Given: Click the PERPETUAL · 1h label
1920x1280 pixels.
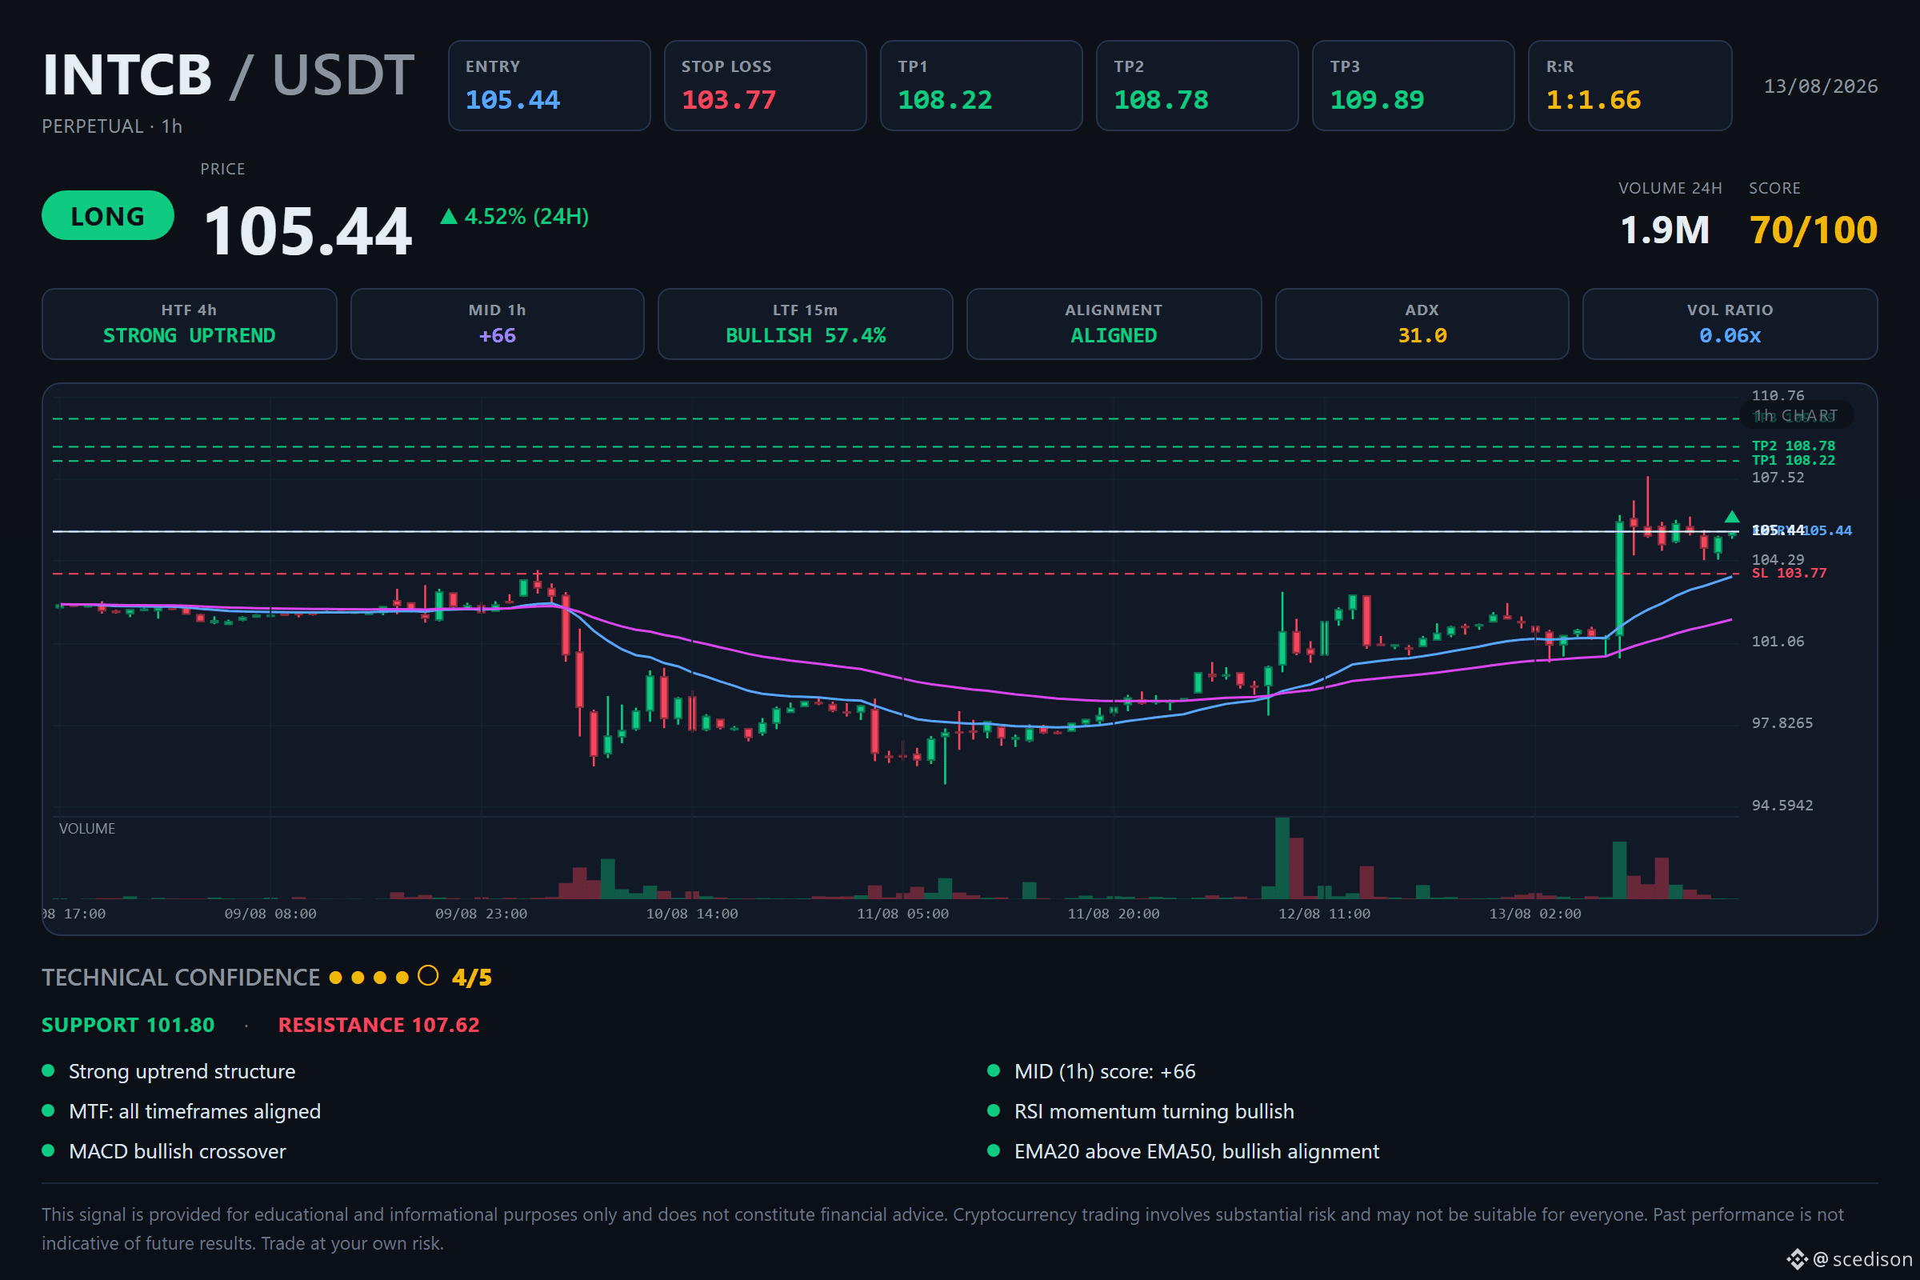Looking at the screenshot, I should [x=112, y=126].
